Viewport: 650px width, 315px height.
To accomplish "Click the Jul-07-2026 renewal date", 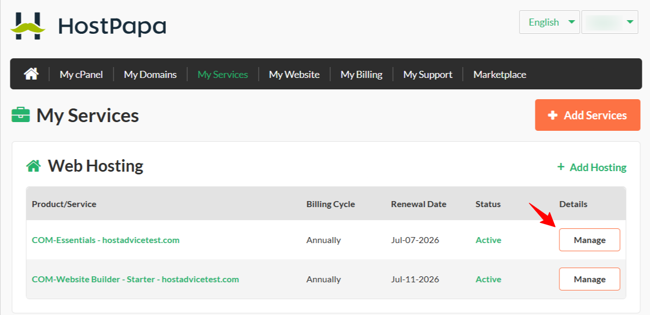I will (x=415, y=240).
